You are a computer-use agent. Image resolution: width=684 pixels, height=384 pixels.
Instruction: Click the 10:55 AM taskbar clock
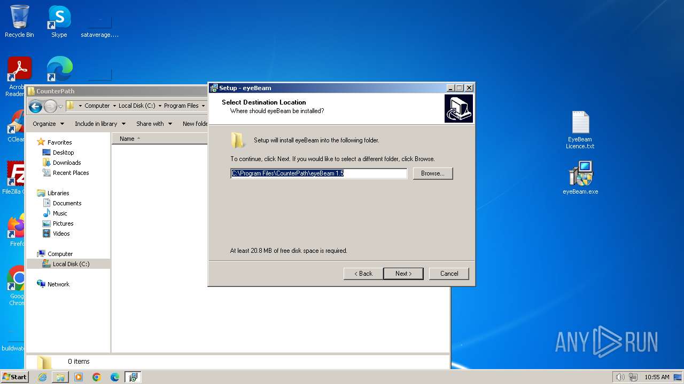(657, 377)
